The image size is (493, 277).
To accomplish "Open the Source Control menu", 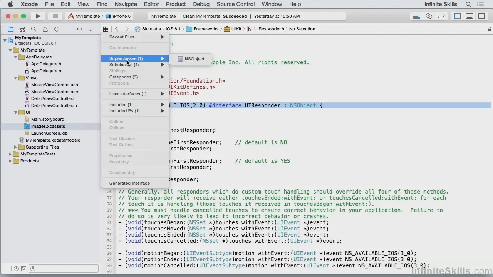I will 236,4.
